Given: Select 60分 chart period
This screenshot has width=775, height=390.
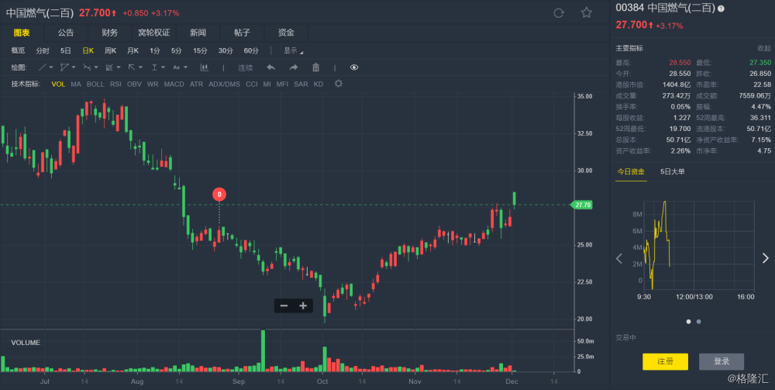Looking at the screenshot, I should (251, 50).
